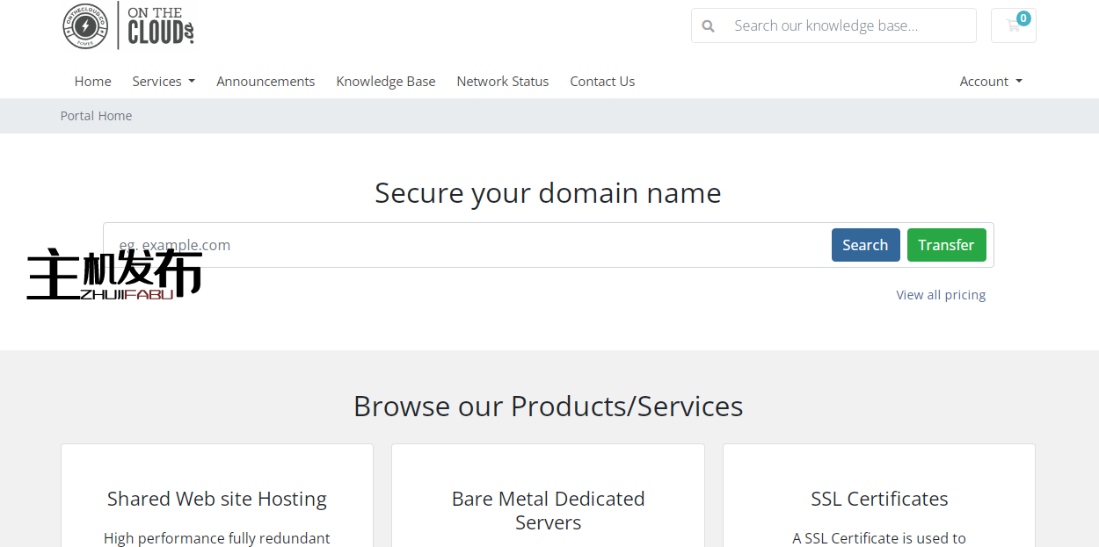
Task: Go to the Home menu item
Action: tap(92, 82)
